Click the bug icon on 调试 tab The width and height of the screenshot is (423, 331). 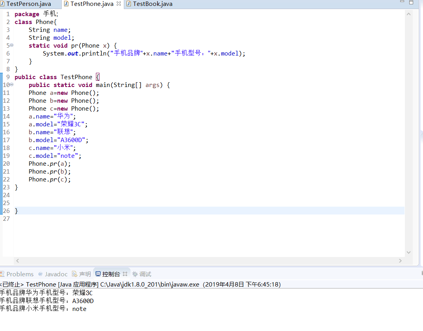click(135, 274)
